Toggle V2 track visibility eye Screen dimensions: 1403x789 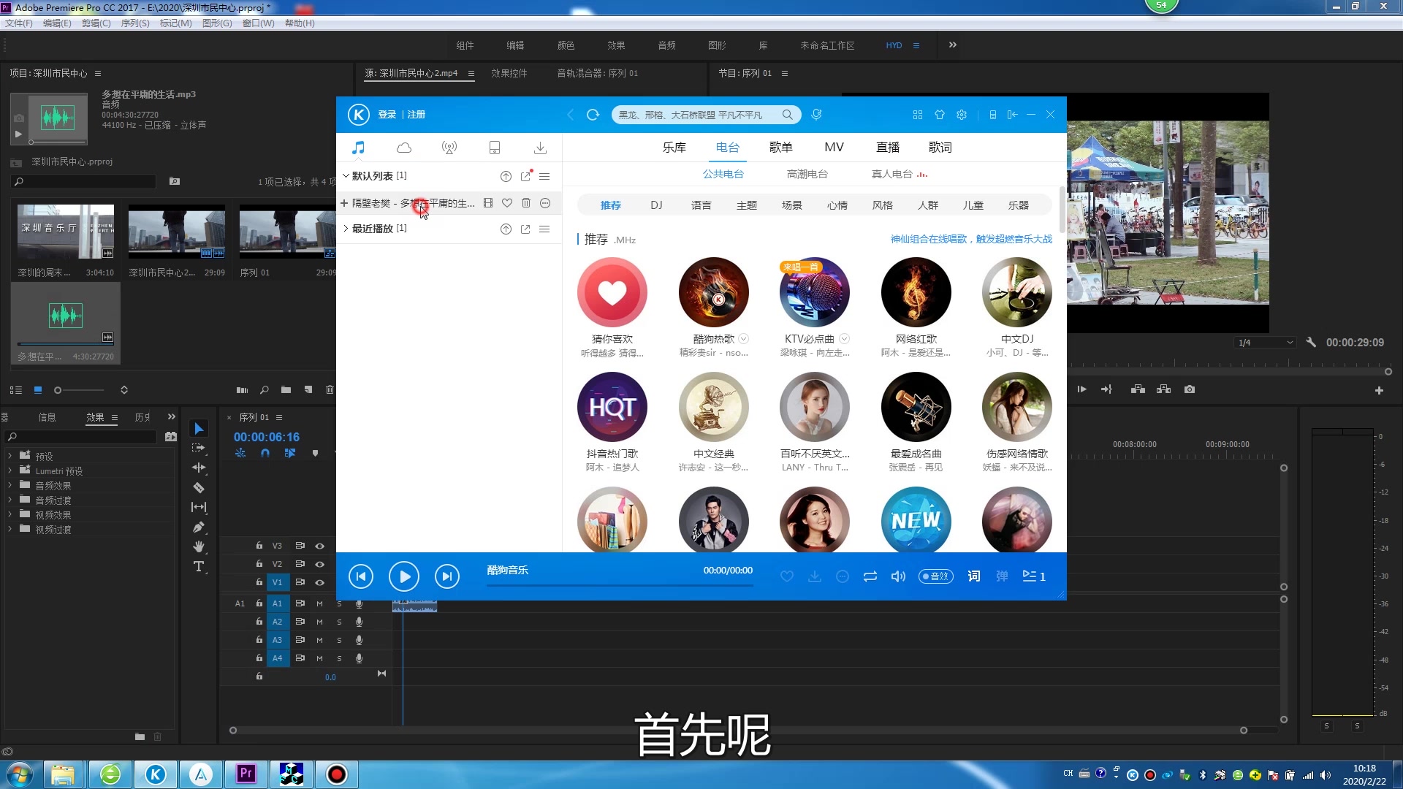[319, 564]
